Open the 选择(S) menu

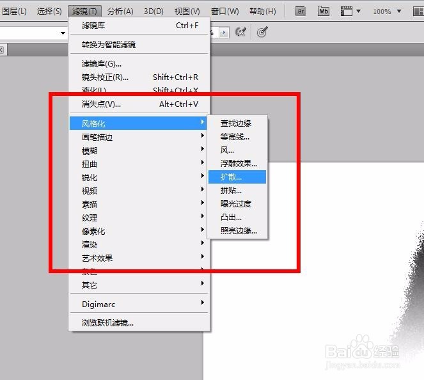pyautogui.click(x=49, y=12)
